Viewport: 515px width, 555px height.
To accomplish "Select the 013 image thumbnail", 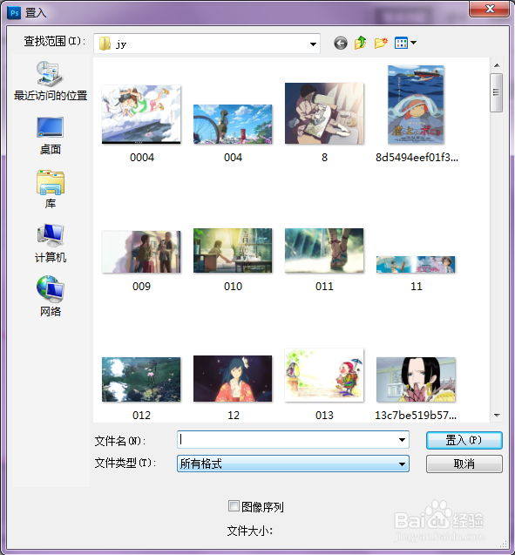I will [324, 376].
